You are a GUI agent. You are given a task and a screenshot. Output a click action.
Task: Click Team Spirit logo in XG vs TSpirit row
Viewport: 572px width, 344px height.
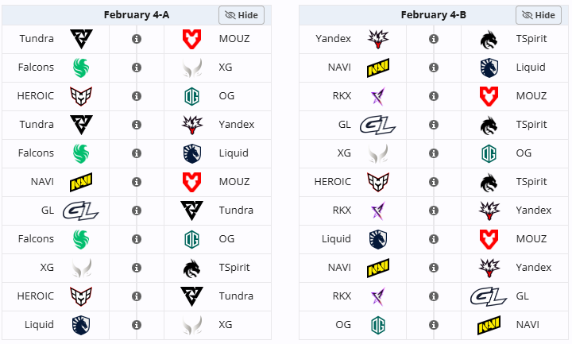(191, 268)
